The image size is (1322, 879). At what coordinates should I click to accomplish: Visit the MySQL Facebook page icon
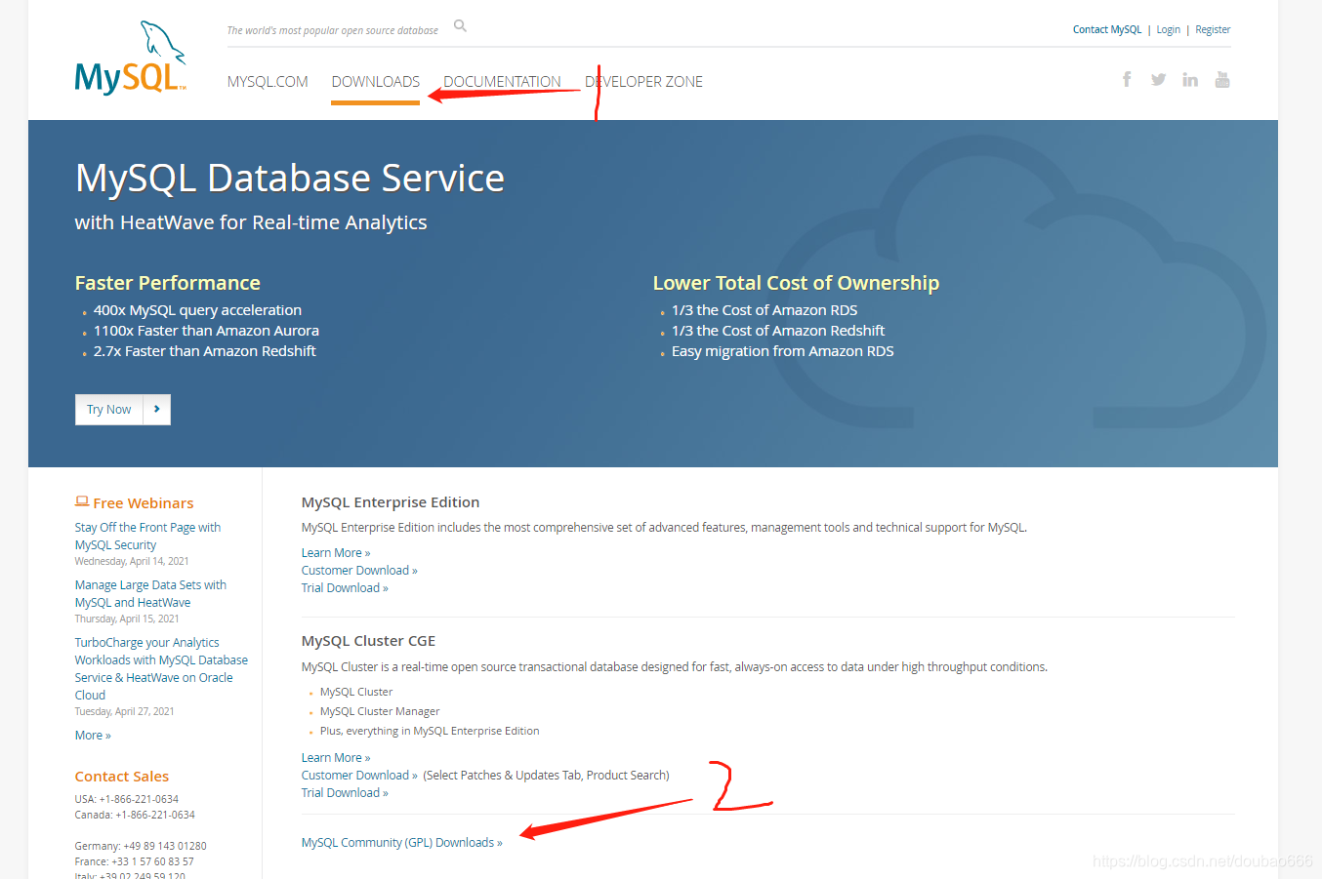pyautogui.click(x=1127, y=79)
